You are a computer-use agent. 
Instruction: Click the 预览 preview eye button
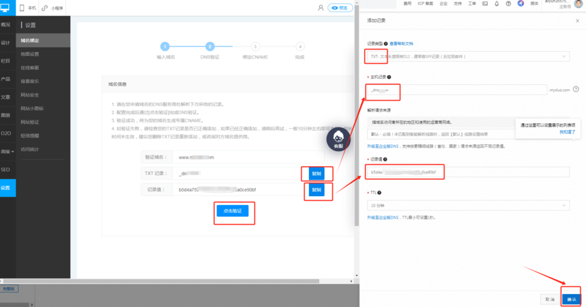340,8
